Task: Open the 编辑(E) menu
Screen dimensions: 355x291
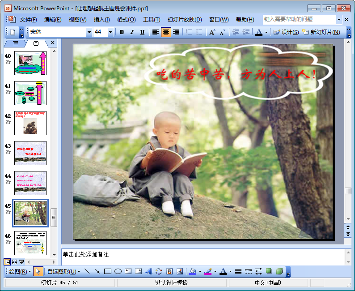Action: (53, 20)
